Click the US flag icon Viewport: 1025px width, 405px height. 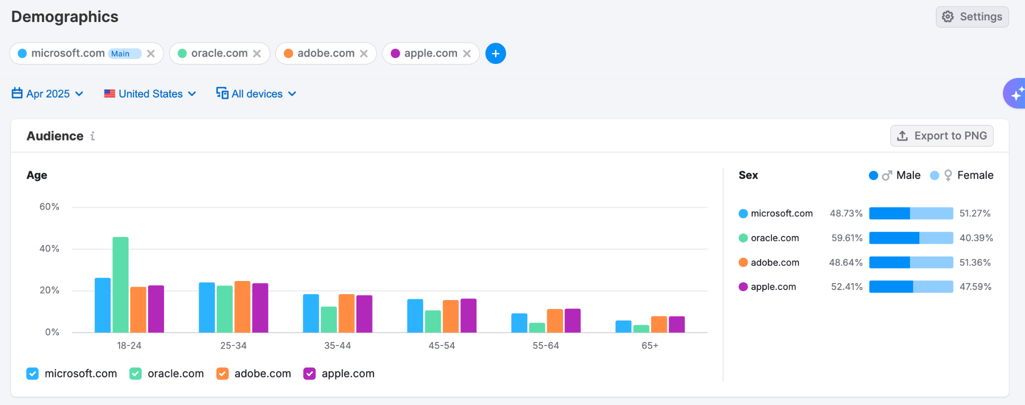110,93
